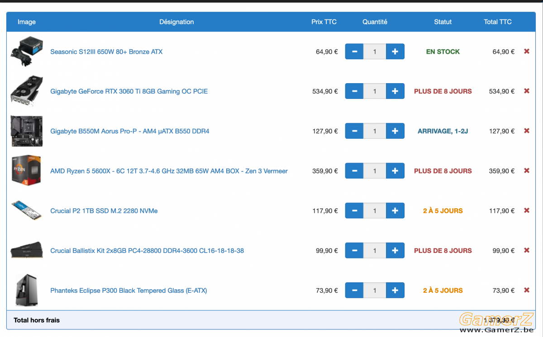Decrease quantity of Gigabyte B550M Aorus Pro-P
Screen dimensions: 543x337
coord(354,131)
